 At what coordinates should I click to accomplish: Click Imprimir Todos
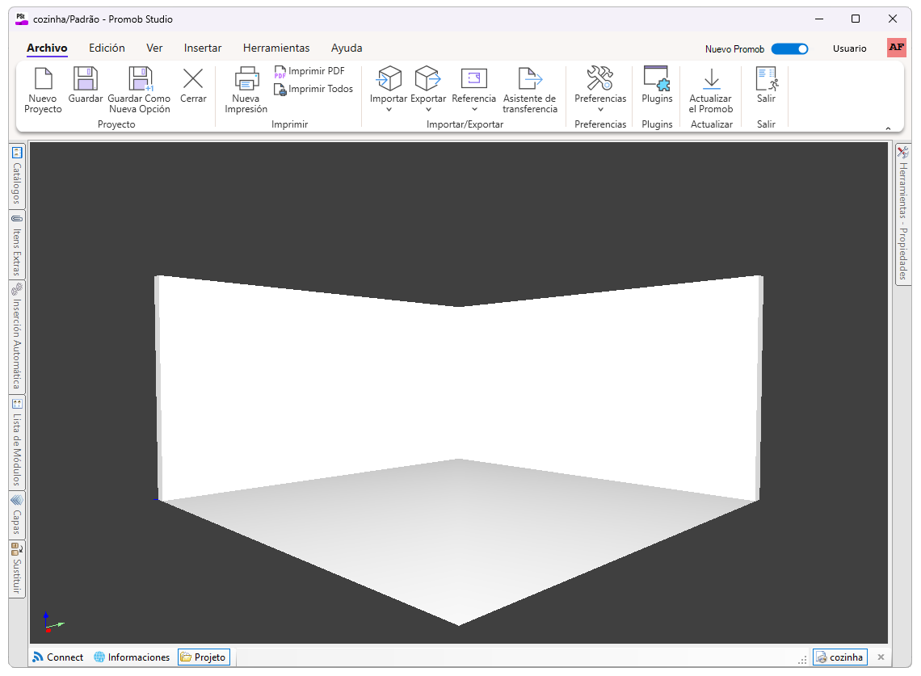pyautogui.click(x=313, y=89)
